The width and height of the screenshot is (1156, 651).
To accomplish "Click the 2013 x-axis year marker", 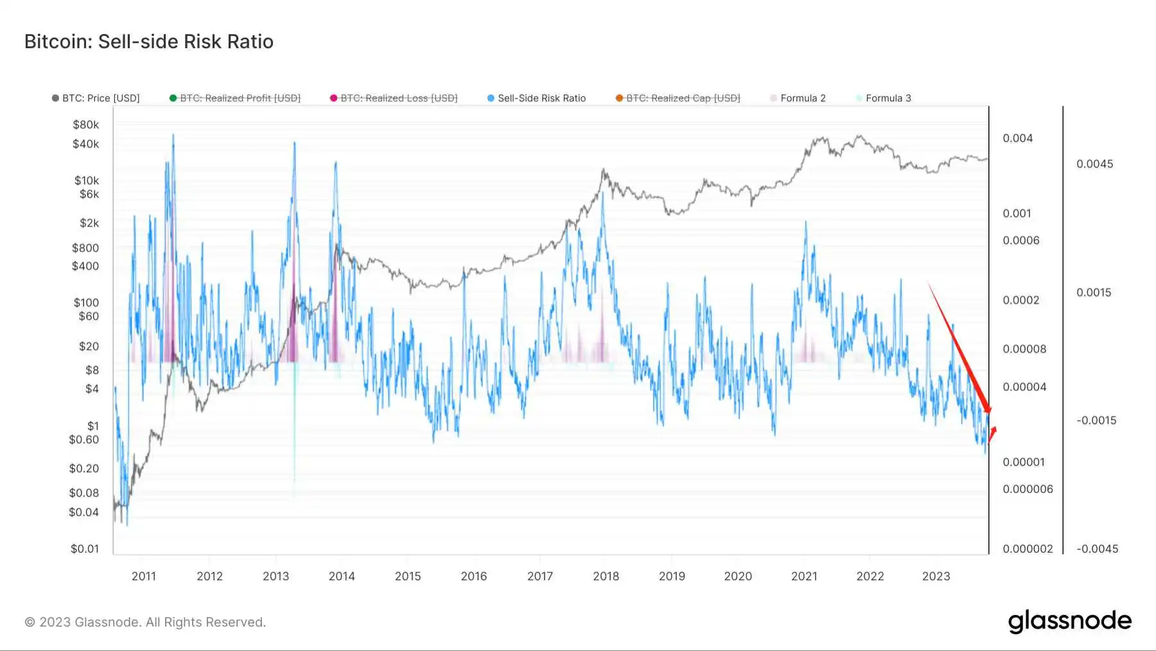I will [276, 577].
